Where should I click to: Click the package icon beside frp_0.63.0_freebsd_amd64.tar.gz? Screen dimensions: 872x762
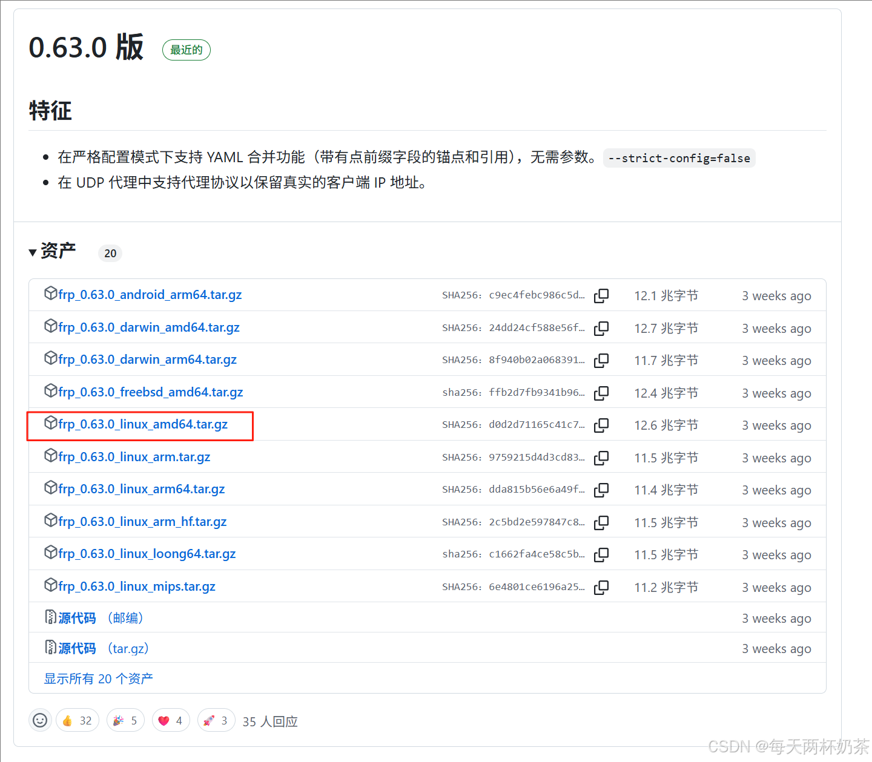(51, 390)
